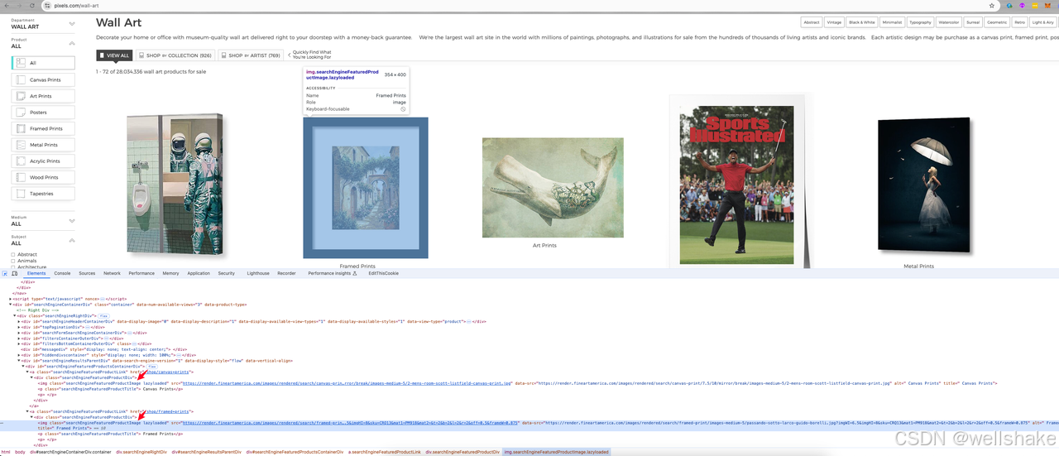Image resolution: width=1059 pixels, height=456 pixels.
Task: Choose the Art Prints product filter
Action: tap(43, 96)
